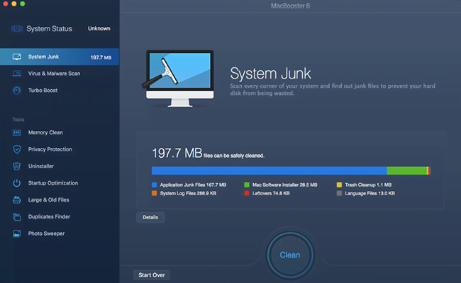
Task: Click the yellow Trash Cleanup swatch
Action: pyautogui.click(x=339, y=185)
